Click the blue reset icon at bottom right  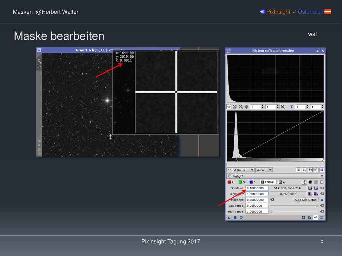coord(322,217)
